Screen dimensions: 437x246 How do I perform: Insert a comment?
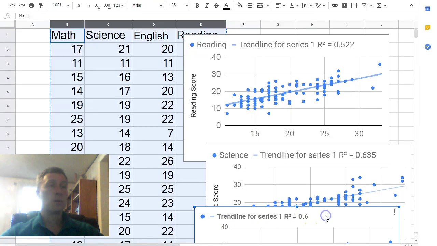(344, 5)
